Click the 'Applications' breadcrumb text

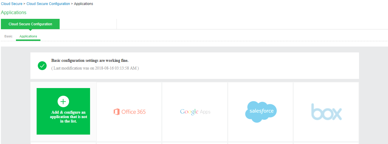pos(84,4)
